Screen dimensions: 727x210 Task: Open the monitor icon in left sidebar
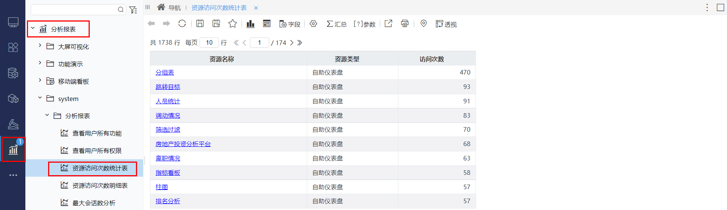(x=13, y=22)
